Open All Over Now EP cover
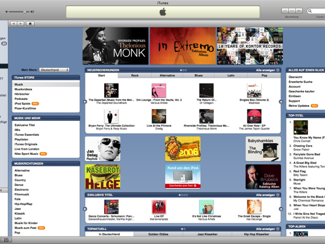 (254, 116)
